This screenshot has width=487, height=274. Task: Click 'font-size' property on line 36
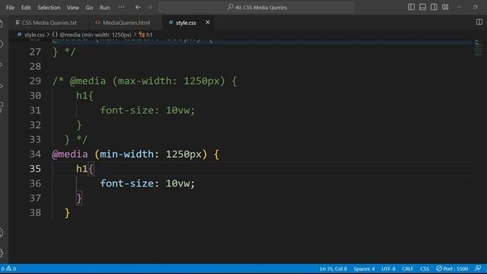(x=127, y=183)
